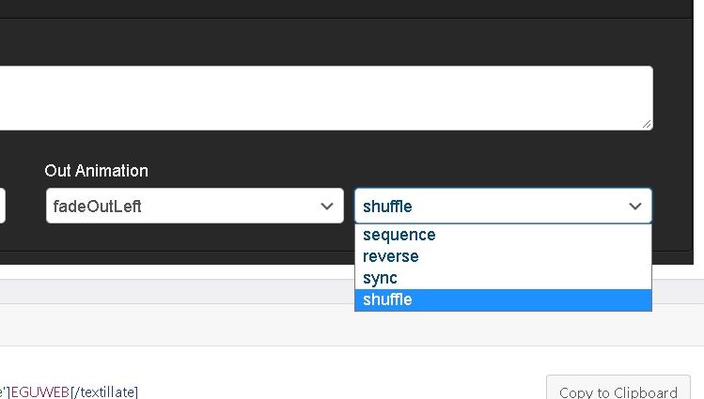Click the dark top bar strip

[352, 8]
